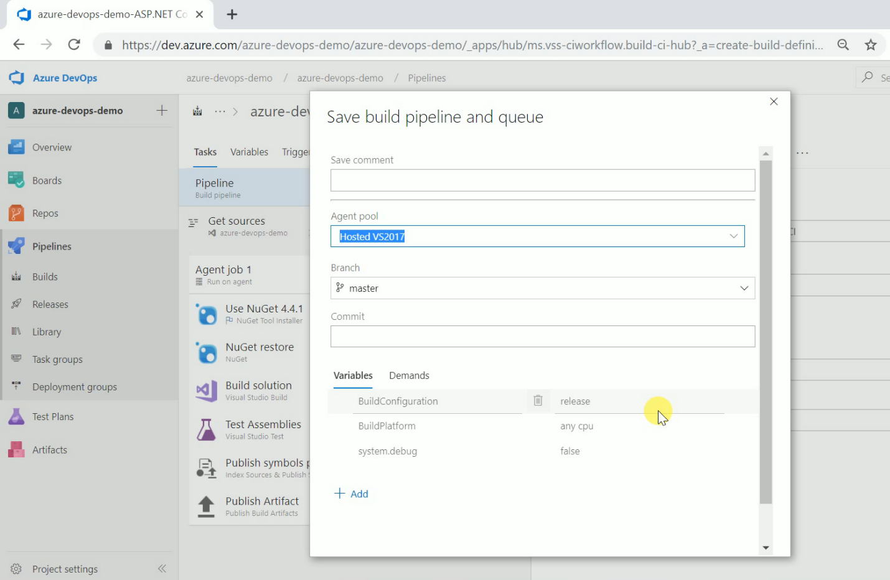
Task: Click the dialog's vertical scrollbar
Action: (x=766, y=330)
